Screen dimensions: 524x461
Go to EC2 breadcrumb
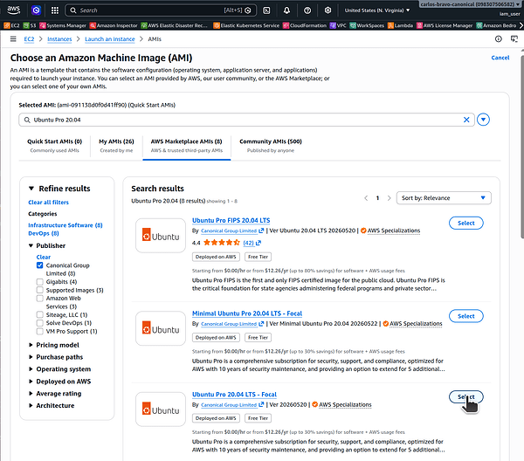[x=29, y=39]
